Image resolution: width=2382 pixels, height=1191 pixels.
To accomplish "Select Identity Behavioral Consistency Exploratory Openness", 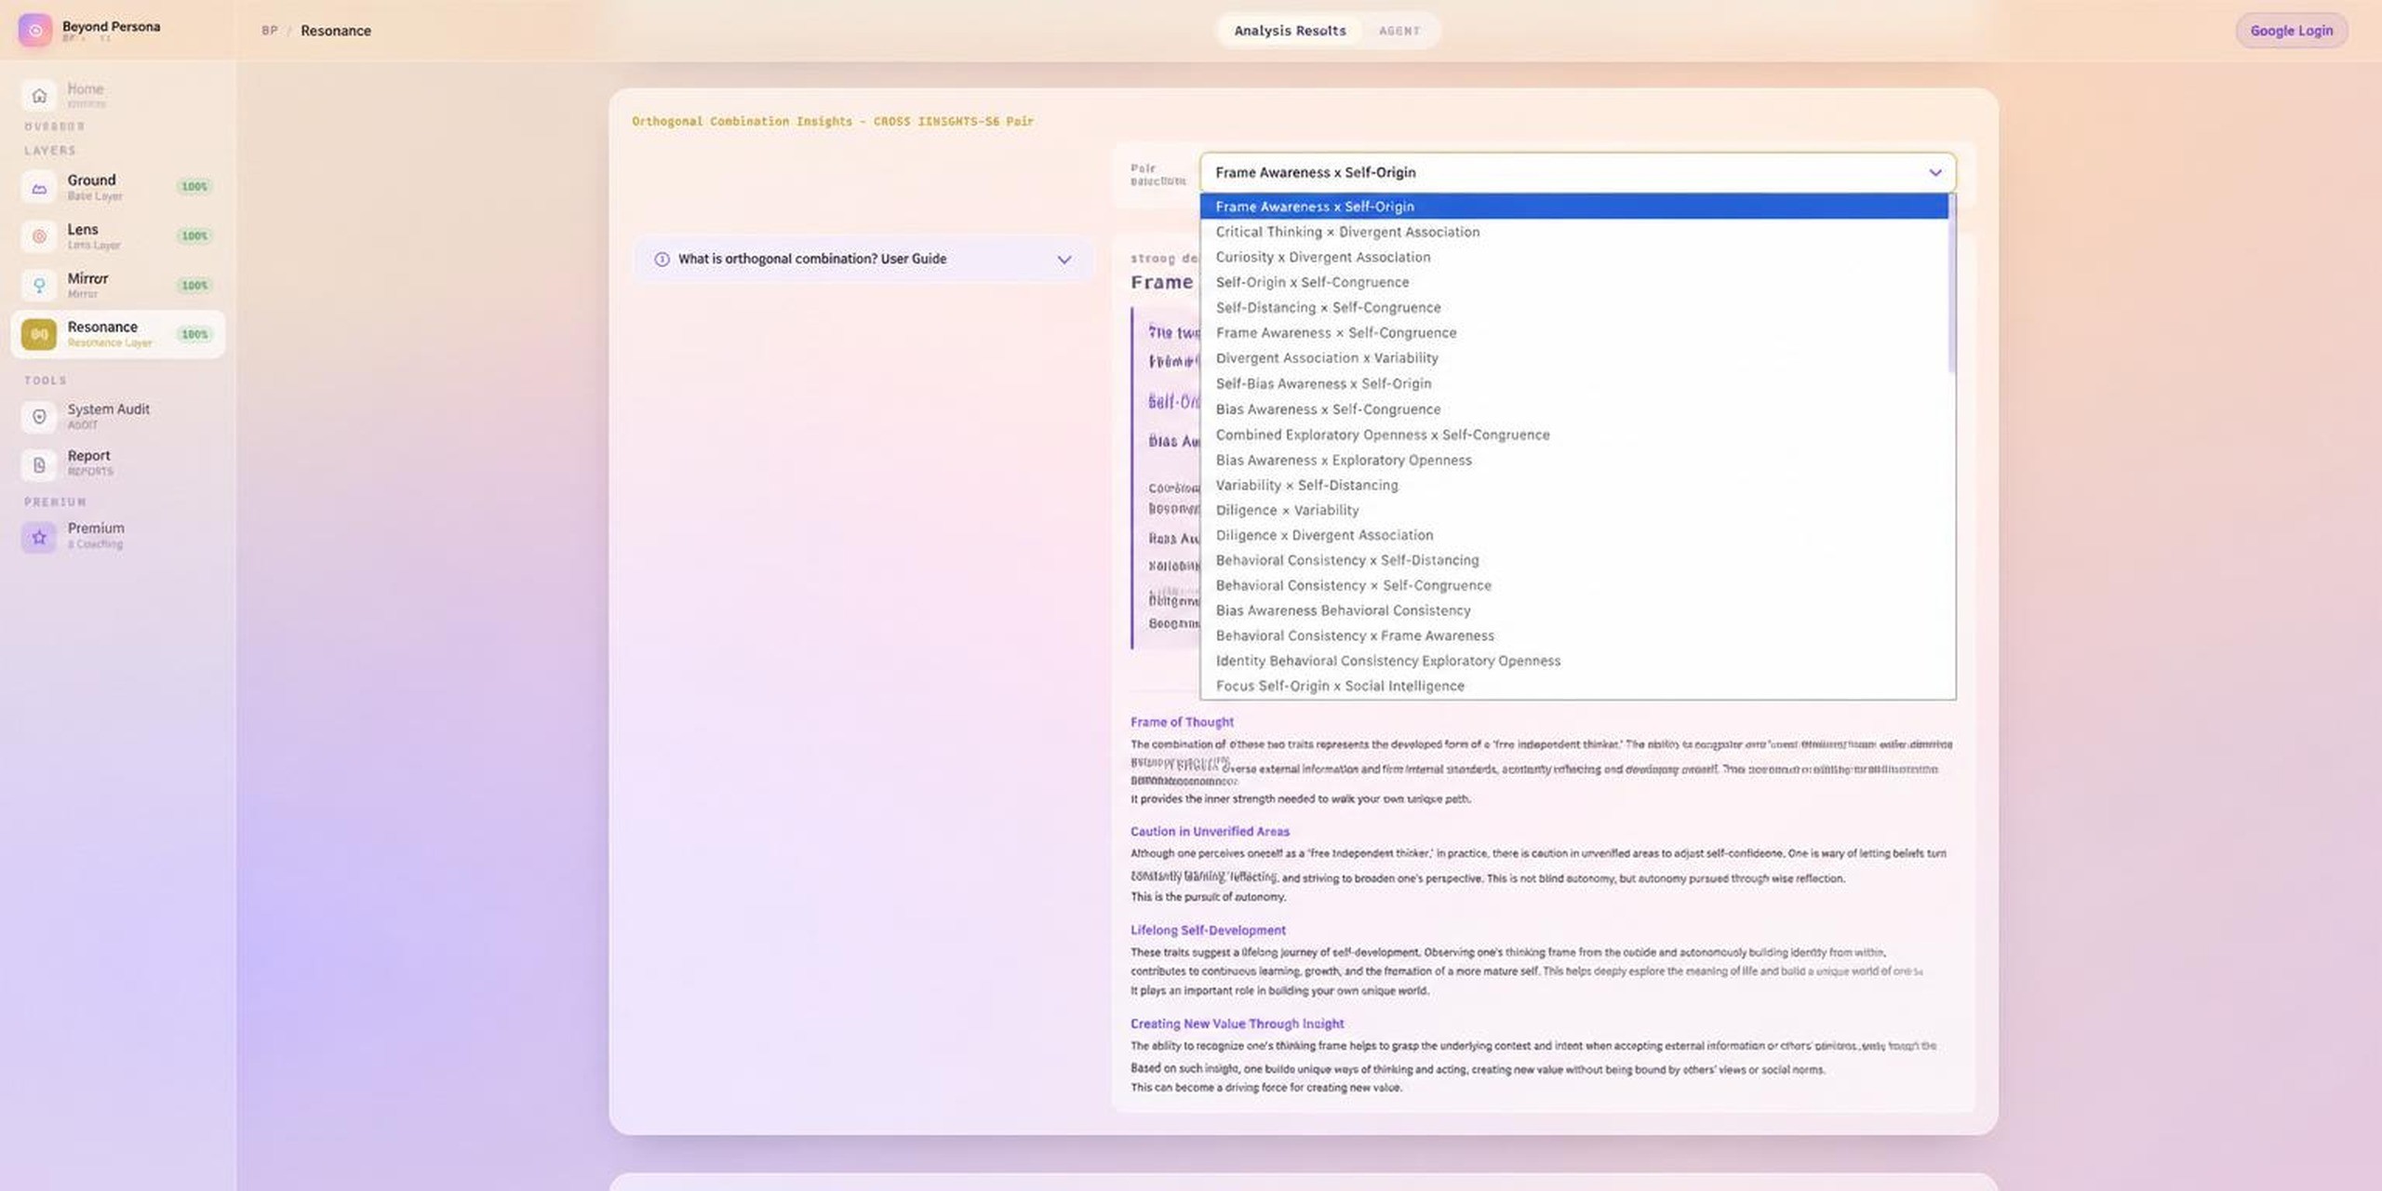I will (x=1573, y=661).
